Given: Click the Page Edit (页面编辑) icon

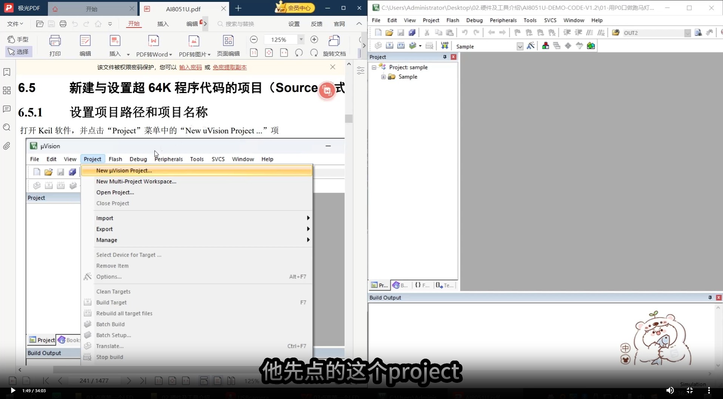Looking at the screenshot, I should 228,45.
